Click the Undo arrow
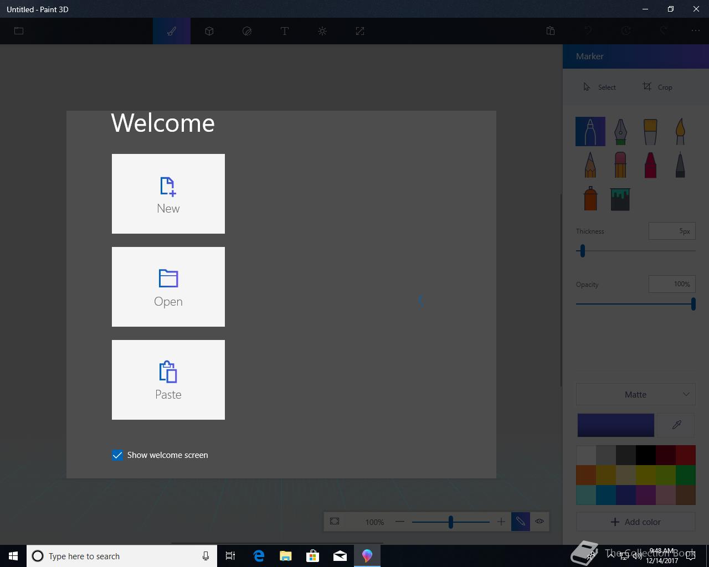Viewport: 709px width, 567px height. tap(588, 31)
